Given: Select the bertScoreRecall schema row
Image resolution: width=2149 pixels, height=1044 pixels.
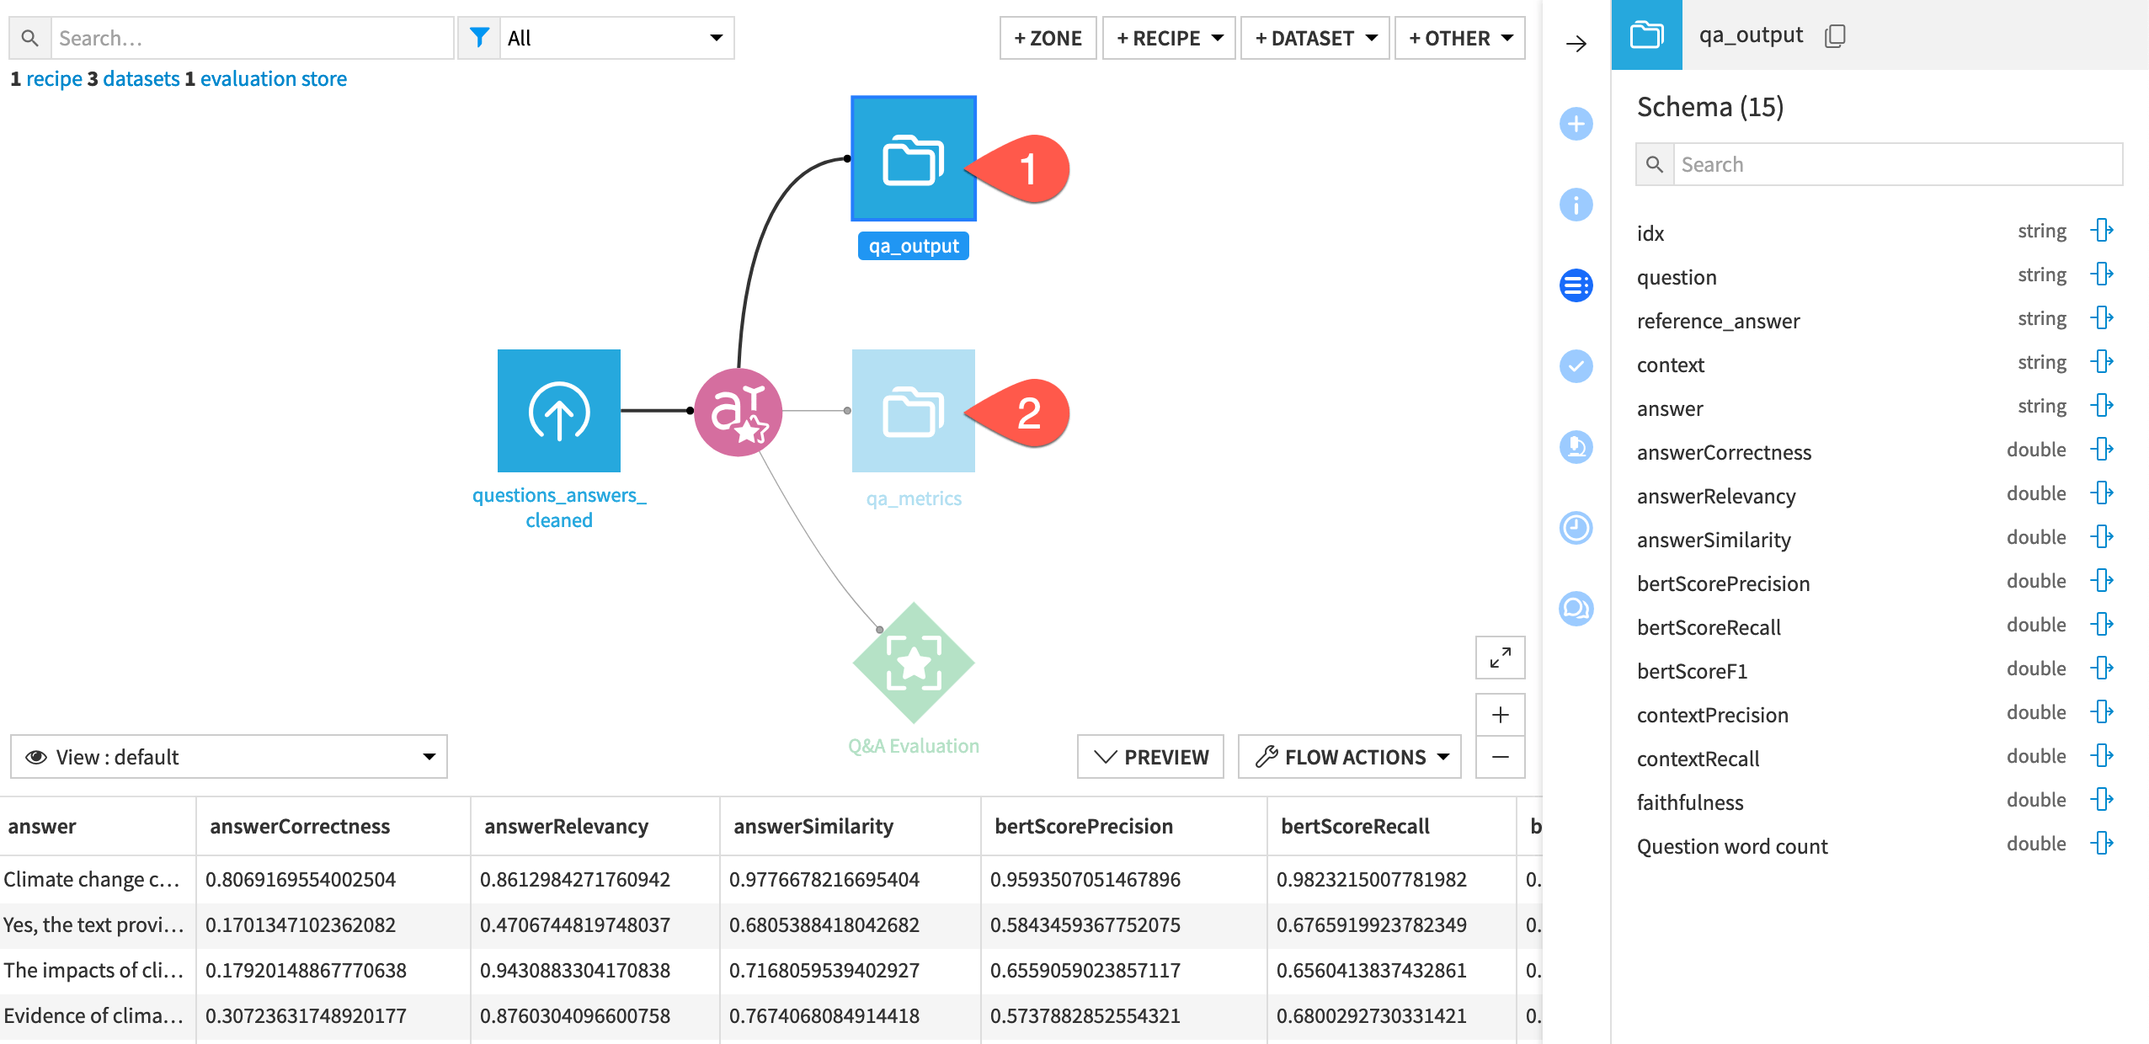Looking at the screenshot, I should click(x=1876, y=626).
